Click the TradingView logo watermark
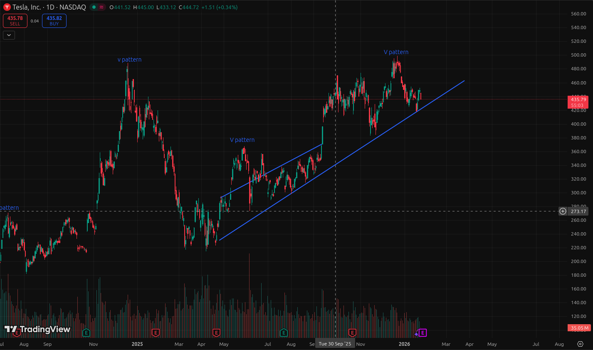Viewport: 593px width, 350px height. coord(37,329)
